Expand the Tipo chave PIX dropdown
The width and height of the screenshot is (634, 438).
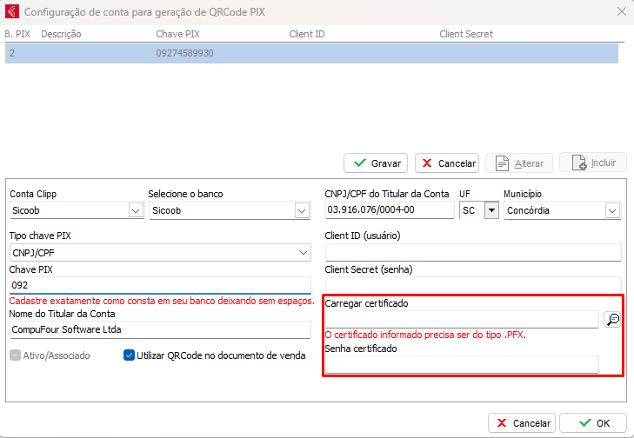[304, 253]
